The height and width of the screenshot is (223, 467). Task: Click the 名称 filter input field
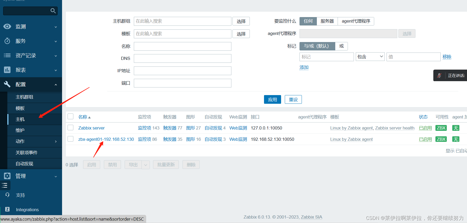(182, 46)
